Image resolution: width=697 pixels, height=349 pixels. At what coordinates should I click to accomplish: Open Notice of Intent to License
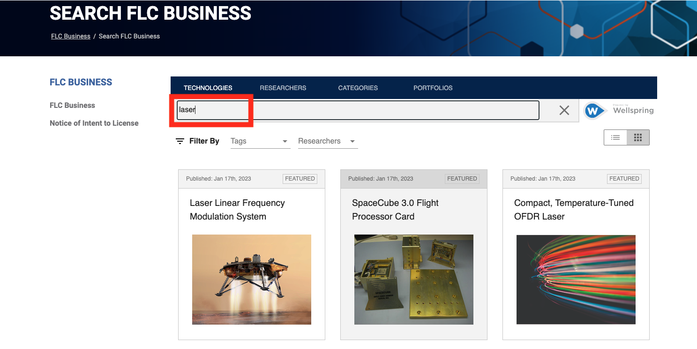pos(94,123)
